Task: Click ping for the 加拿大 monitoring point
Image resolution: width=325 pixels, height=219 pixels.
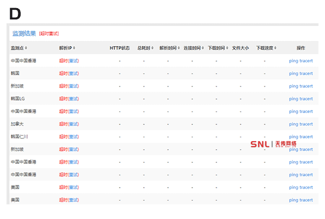Action: coord(294,124)
